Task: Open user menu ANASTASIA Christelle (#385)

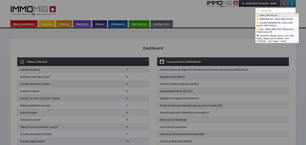Action: tap(259, 3)
